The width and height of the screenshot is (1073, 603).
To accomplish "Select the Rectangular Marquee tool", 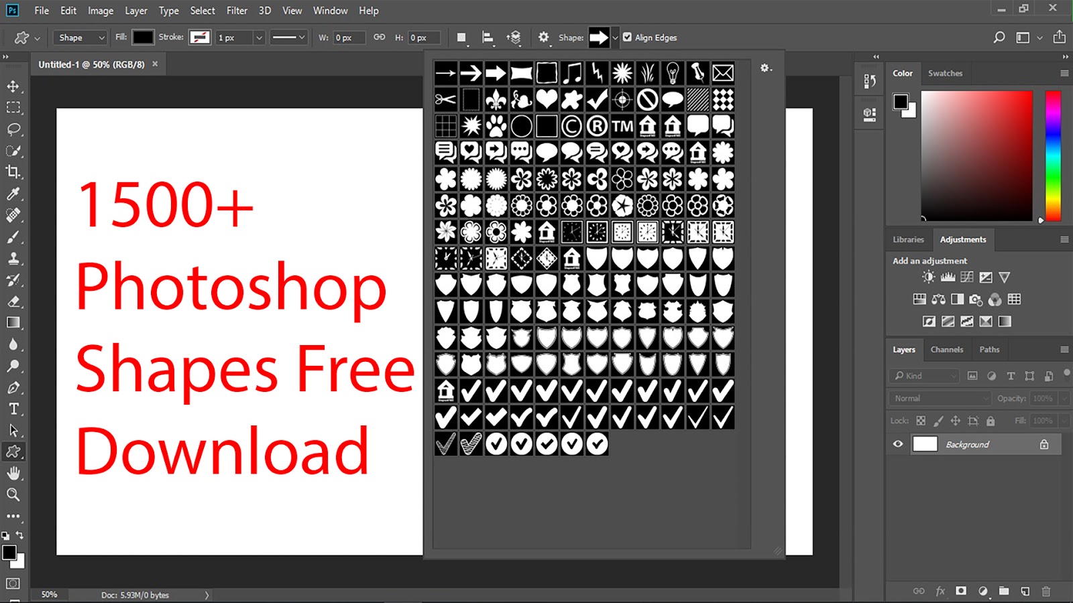I will (13, 108).
